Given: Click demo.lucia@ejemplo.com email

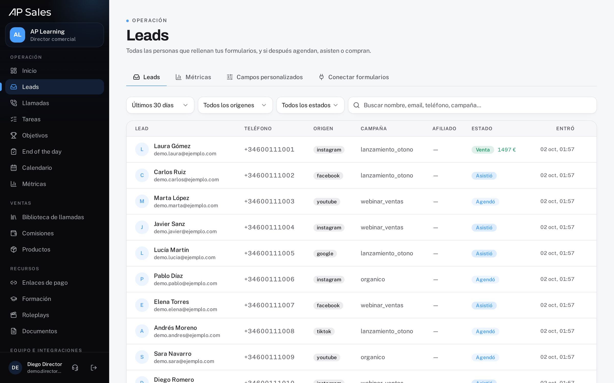Looking at the screenshot, I should (x=184, y=257).
